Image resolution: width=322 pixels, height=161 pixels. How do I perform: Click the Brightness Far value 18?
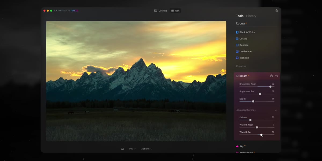tap(273, 92)
